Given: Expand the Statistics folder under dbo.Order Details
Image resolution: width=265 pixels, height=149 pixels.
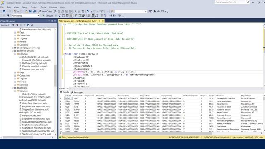Looking at the screenshot, I should pos(15,85).
